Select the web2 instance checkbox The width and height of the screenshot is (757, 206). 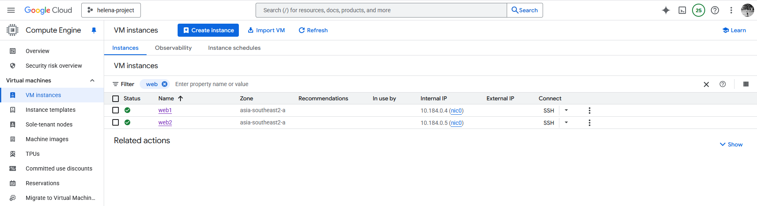click(x=116, y=122)
